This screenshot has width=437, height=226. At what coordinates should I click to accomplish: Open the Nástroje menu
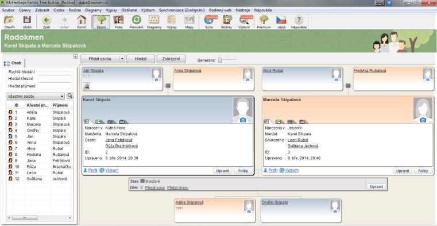242,10
